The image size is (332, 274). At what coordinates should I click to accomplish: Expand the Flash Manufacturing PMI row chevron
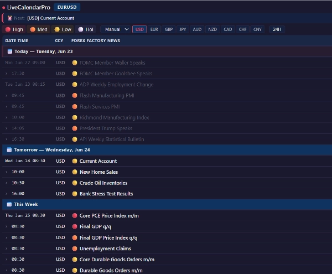tap(6, 96)
